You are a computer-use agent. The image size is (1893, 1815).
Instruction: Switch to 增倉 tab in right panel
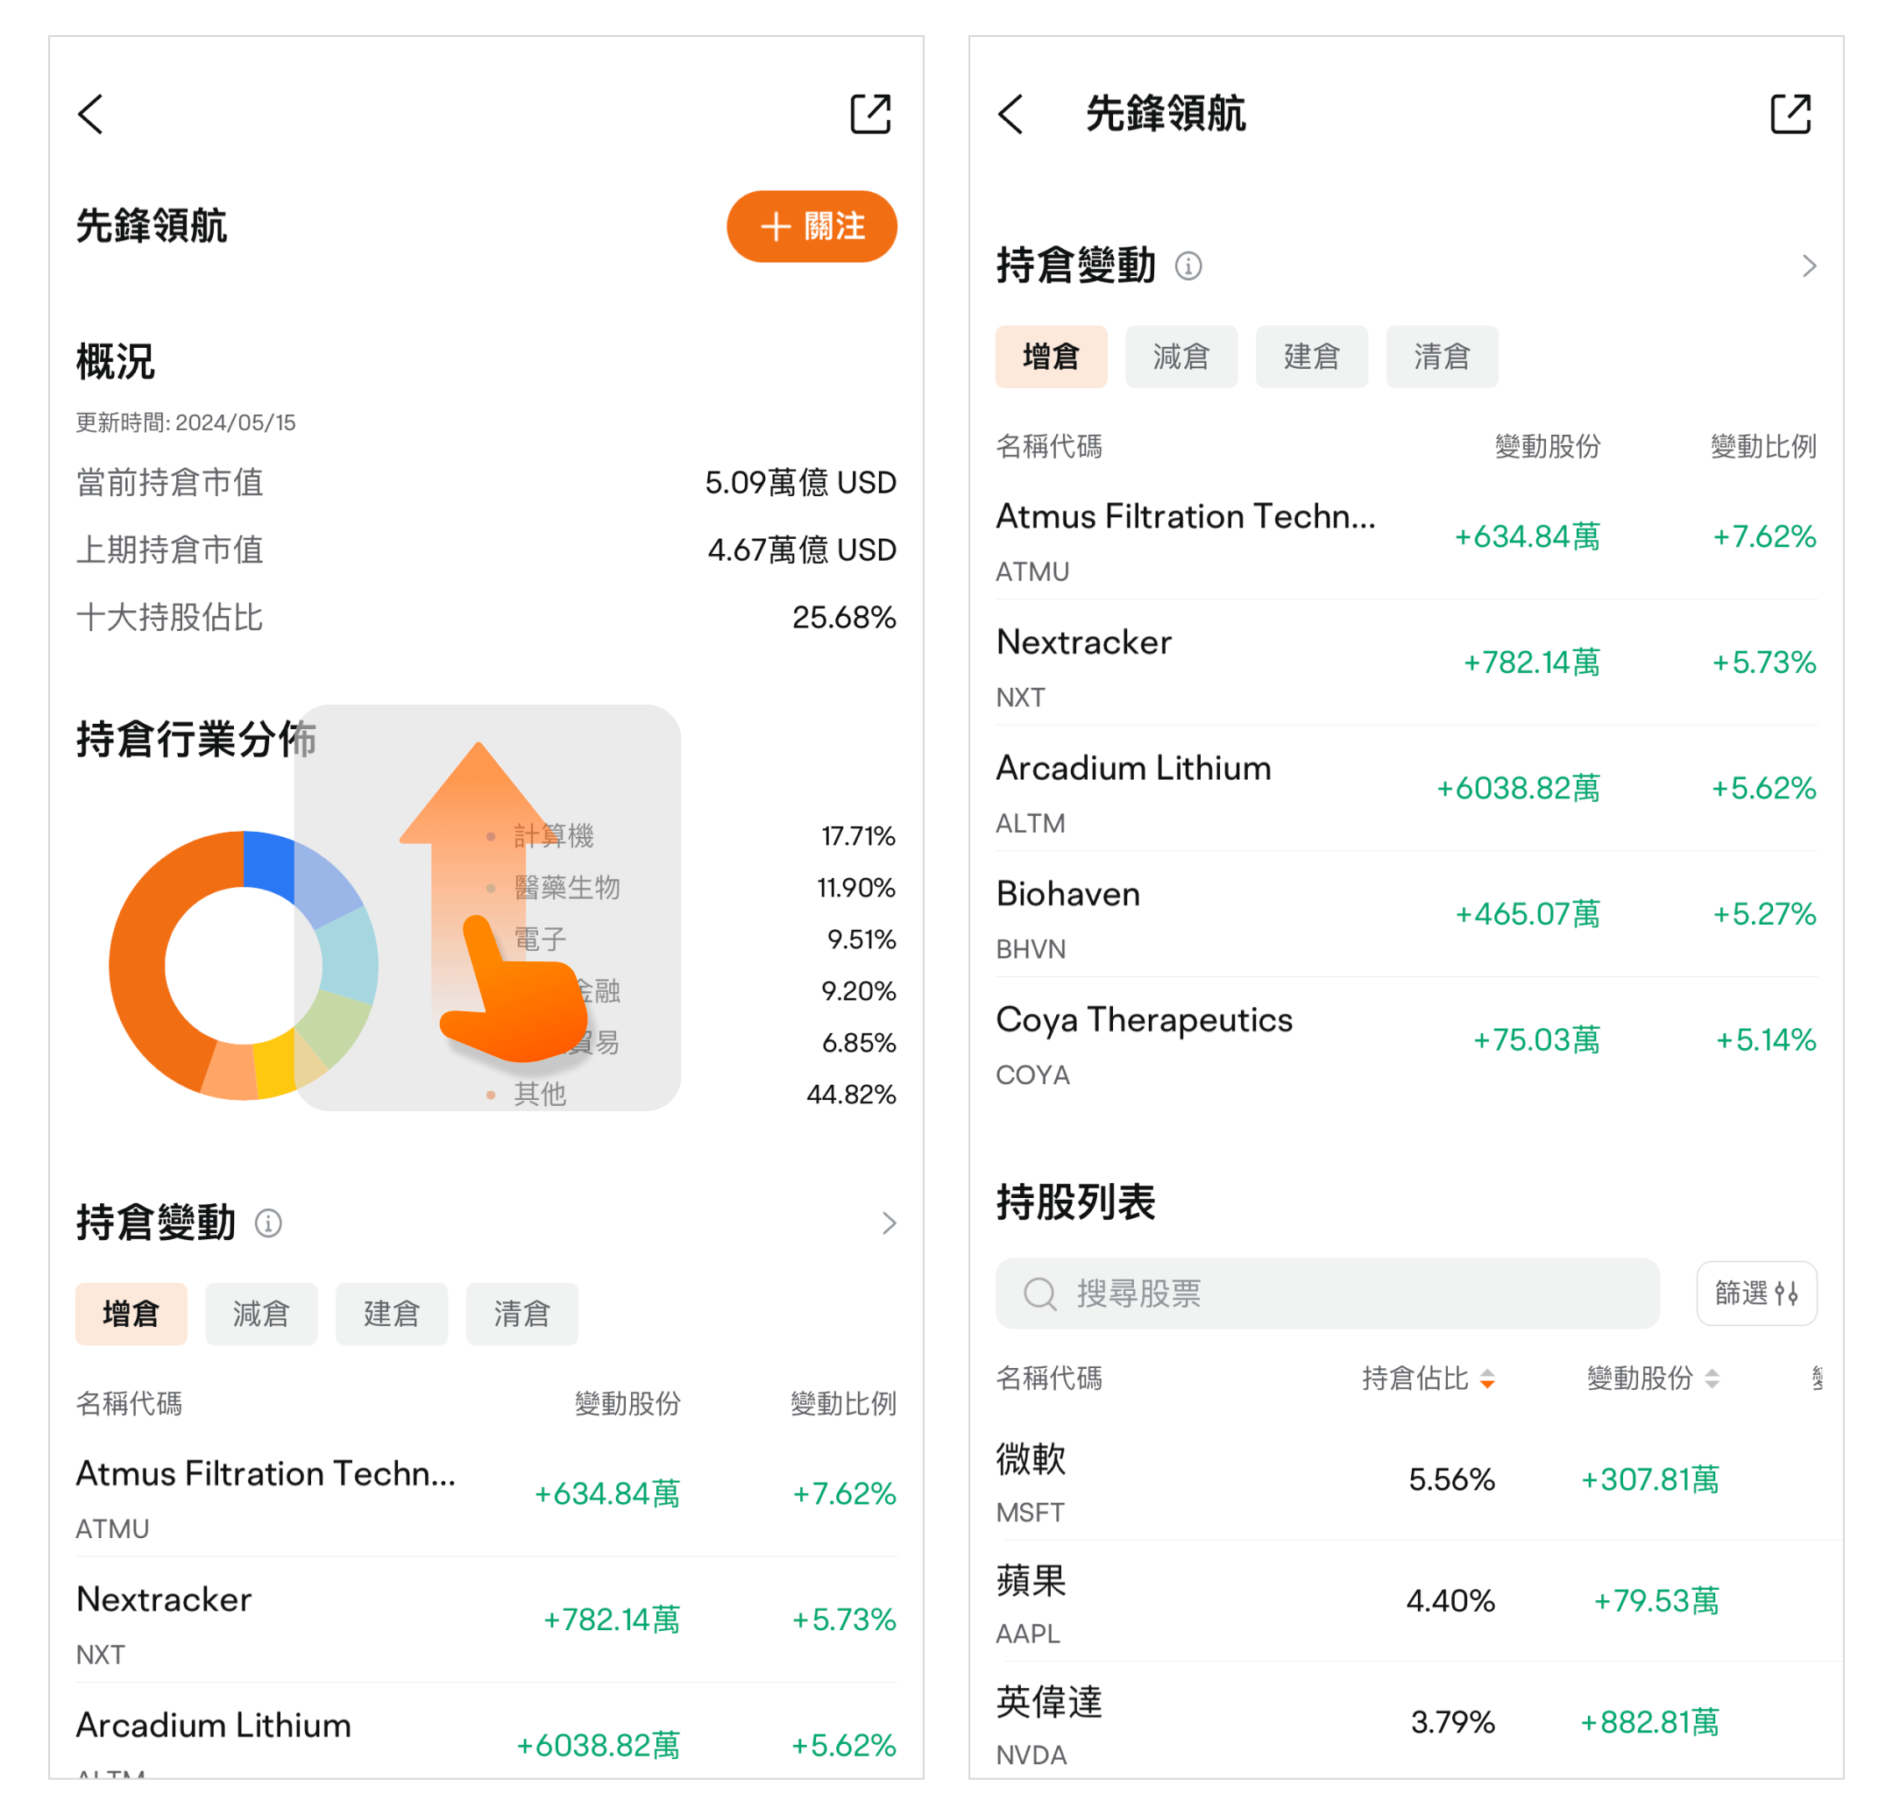coord(1051,357)
